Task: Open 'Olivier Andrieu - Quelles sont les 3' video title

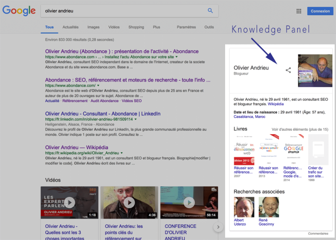Action: coord(65,232)
